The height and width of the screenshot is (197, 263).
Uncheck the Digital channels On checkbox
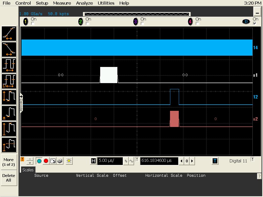point(255,24)
